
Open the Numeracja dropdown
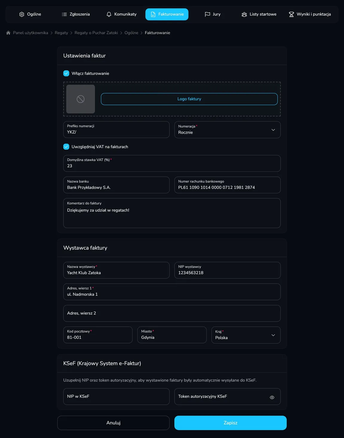[228, 130]
